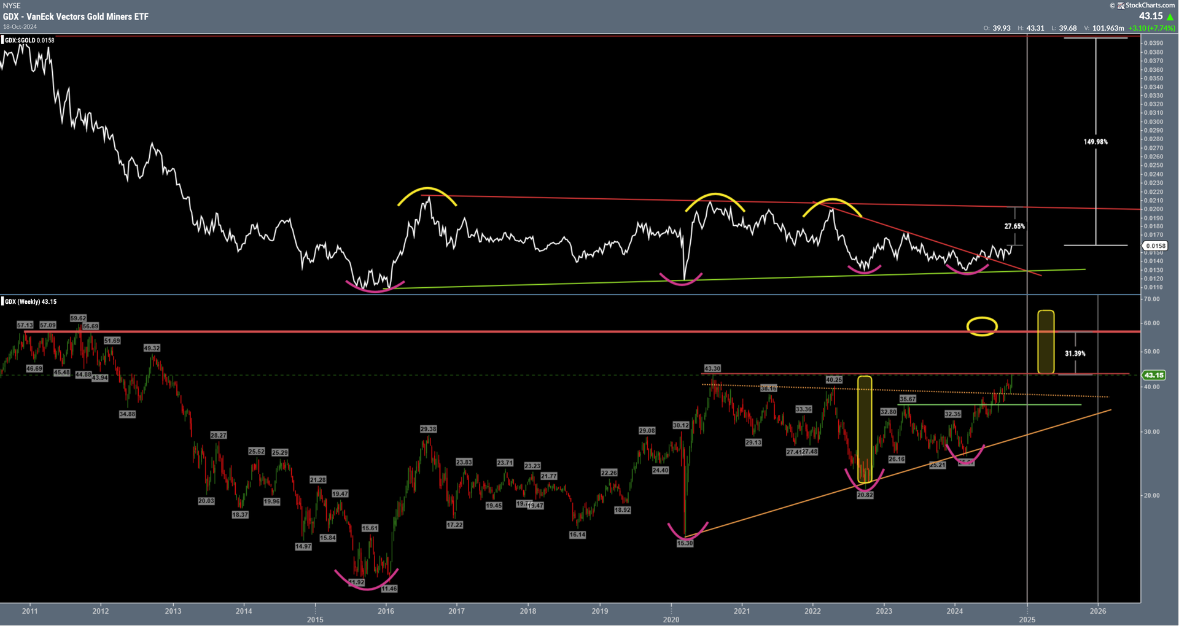Click the green 43.15 price tag on the axis
The height and width of the screenshot is (626, 1179).
coord(1153,375)
